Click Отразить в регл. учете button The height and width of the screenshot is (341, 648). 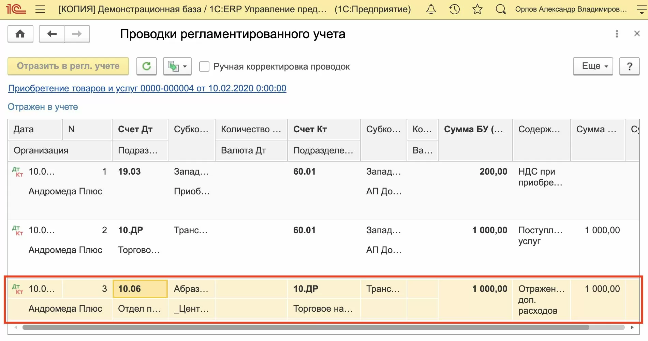click(68, 66)
